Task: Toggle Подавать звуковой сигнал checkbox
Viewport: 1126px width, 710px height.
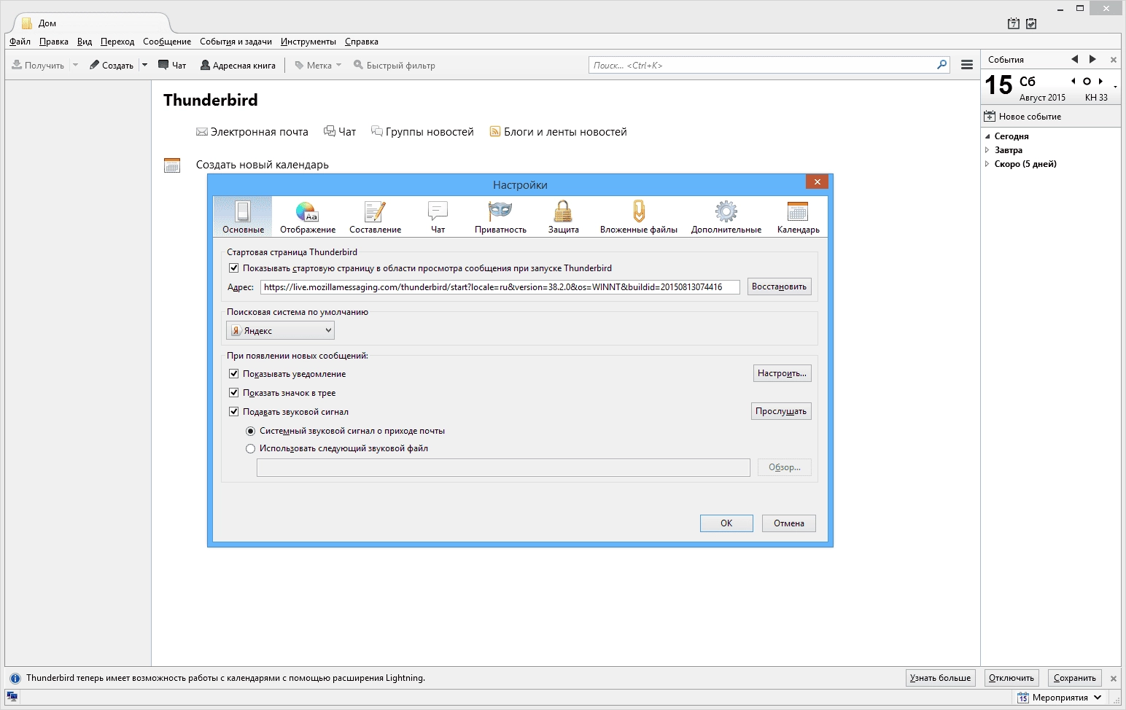Action: point(234,411)
